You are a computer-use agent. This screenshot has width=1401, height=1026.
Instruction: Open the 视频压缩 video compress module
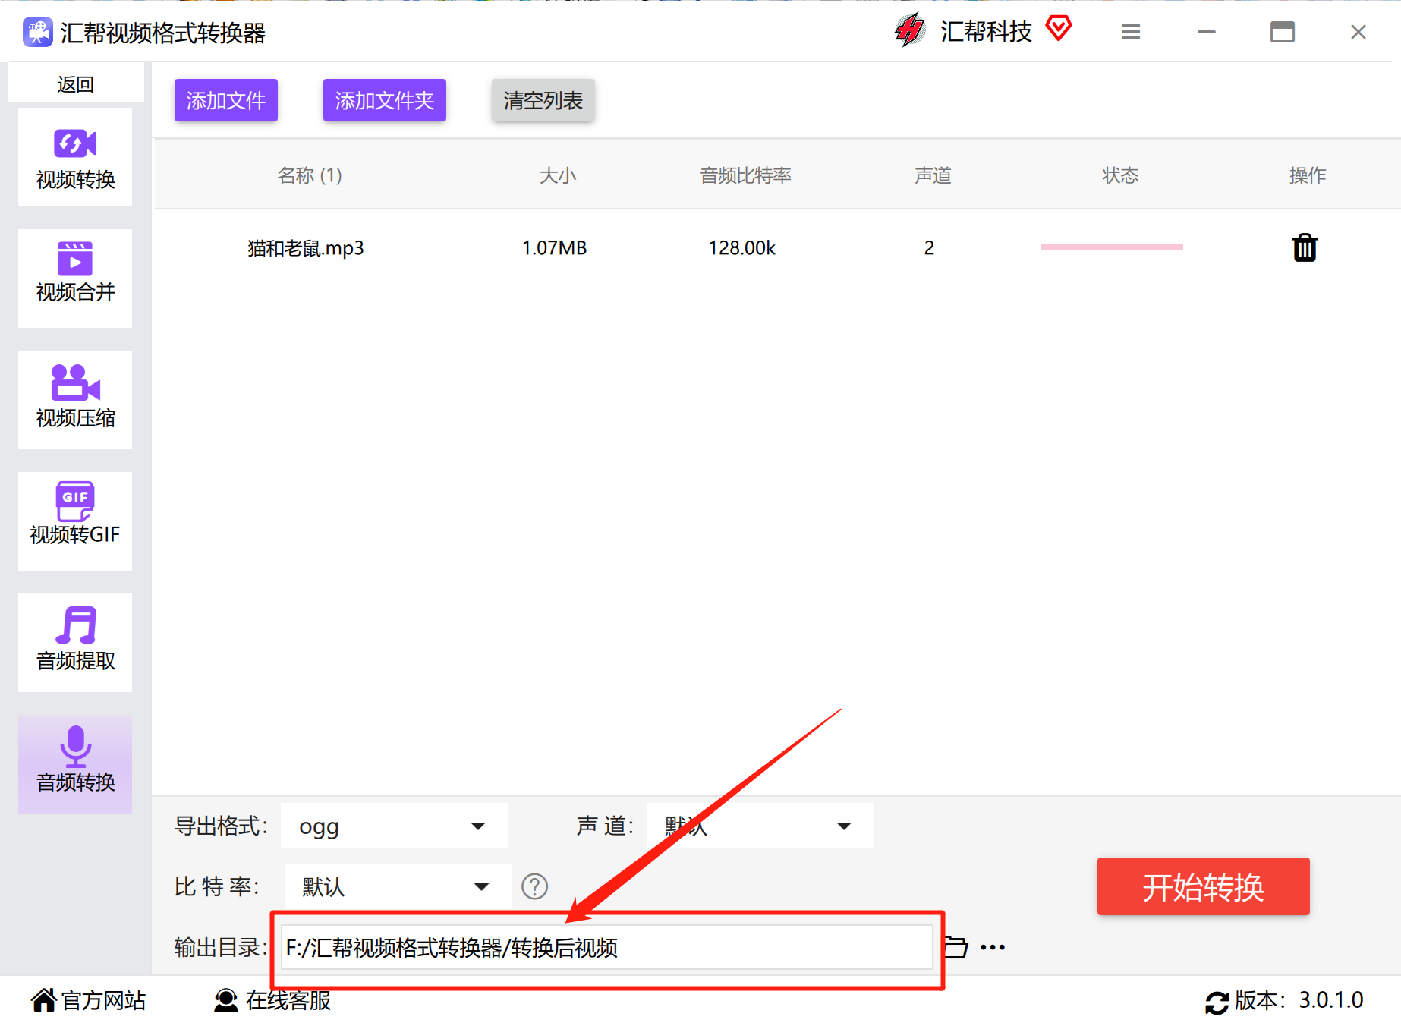tap(75, 400)
